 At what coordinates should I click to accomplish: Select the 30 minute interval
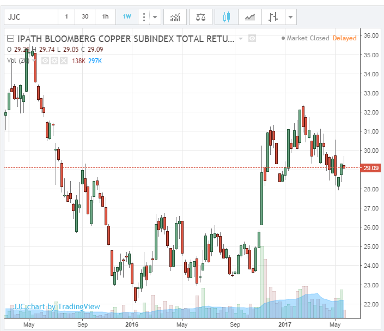85,17
